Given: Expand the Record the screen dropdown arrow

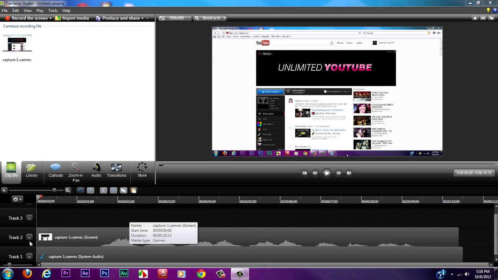Looking at the screenshot, I should pyautogui.click(x=51, y=18).
